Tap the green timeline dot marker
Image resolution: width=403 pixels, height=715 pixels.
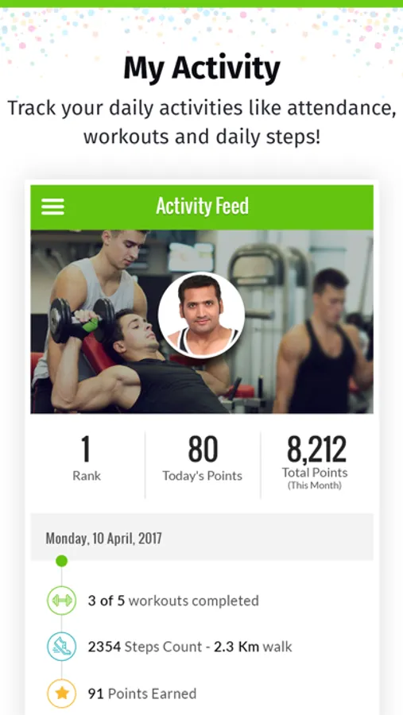click(62, 561)
